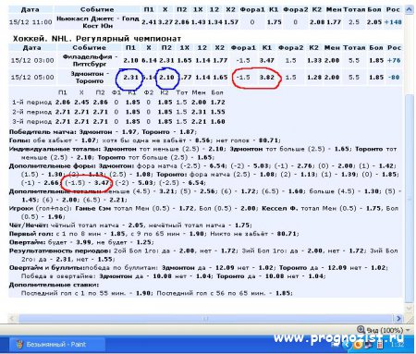416x354 pixels.
Task: Select К1 odds 3.82 for Эдмонтон handicap
Action: click(x=267, y=78)
